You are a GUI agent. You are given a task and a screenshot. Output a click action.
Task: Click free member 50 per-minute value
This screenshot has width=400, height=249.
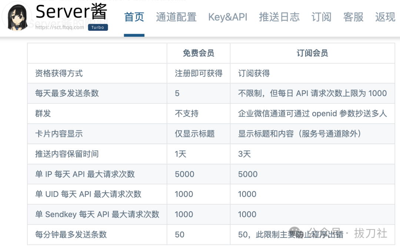tap(180, 235)
